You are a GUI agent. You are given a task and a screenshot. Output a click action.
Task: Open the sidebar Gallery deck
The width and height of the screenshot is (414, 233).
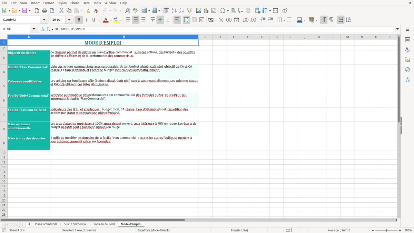[407, 60]
